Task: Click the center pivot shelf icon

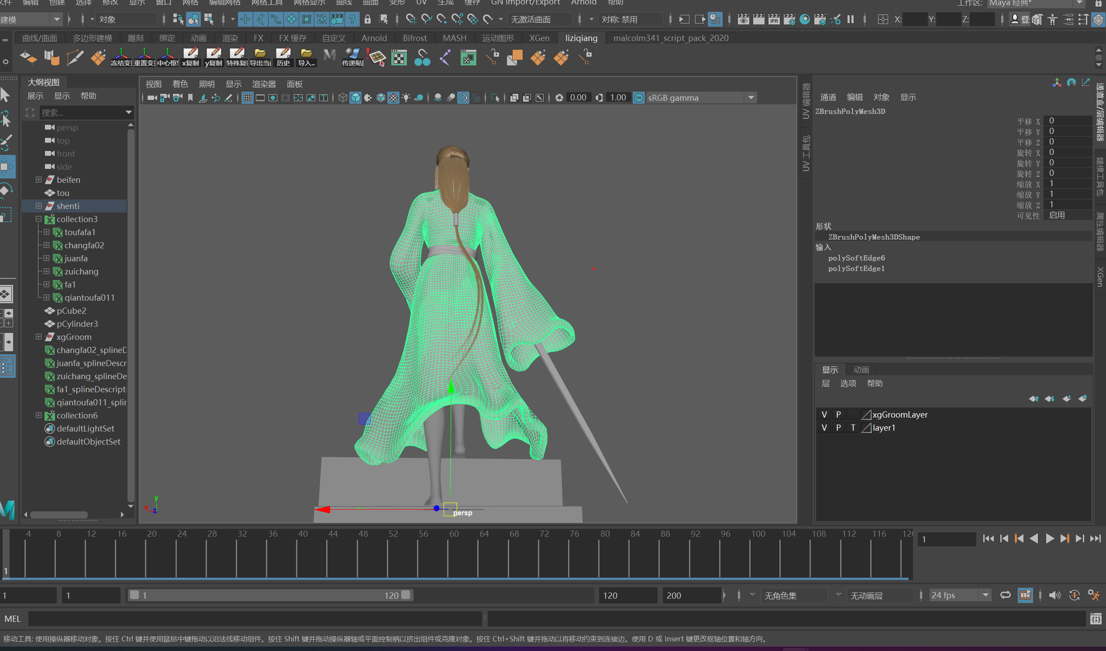Action: click(167, 57)
